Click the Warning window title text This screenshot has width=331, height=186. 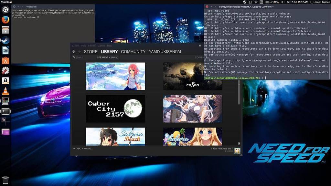(x=31, y=7)
